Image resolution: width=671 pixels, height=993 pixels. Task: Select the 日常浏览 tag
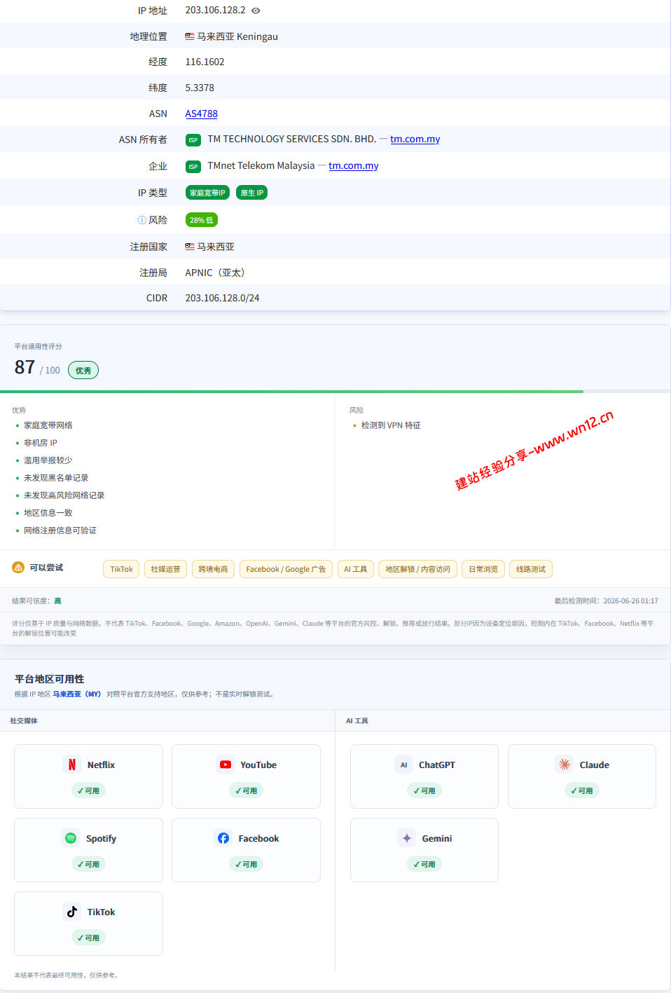[483, 569]
